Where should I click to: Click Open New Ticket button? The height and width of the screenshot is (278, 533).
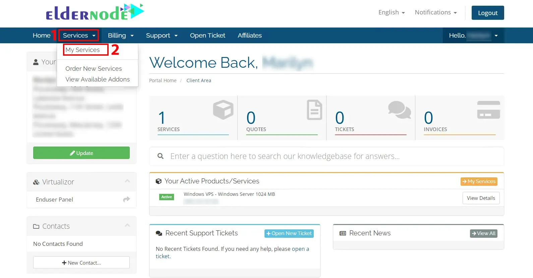[289, 233]
